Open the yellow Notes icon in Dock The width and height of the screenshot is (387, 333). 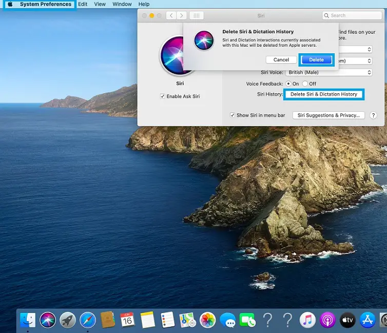[148, 320]
